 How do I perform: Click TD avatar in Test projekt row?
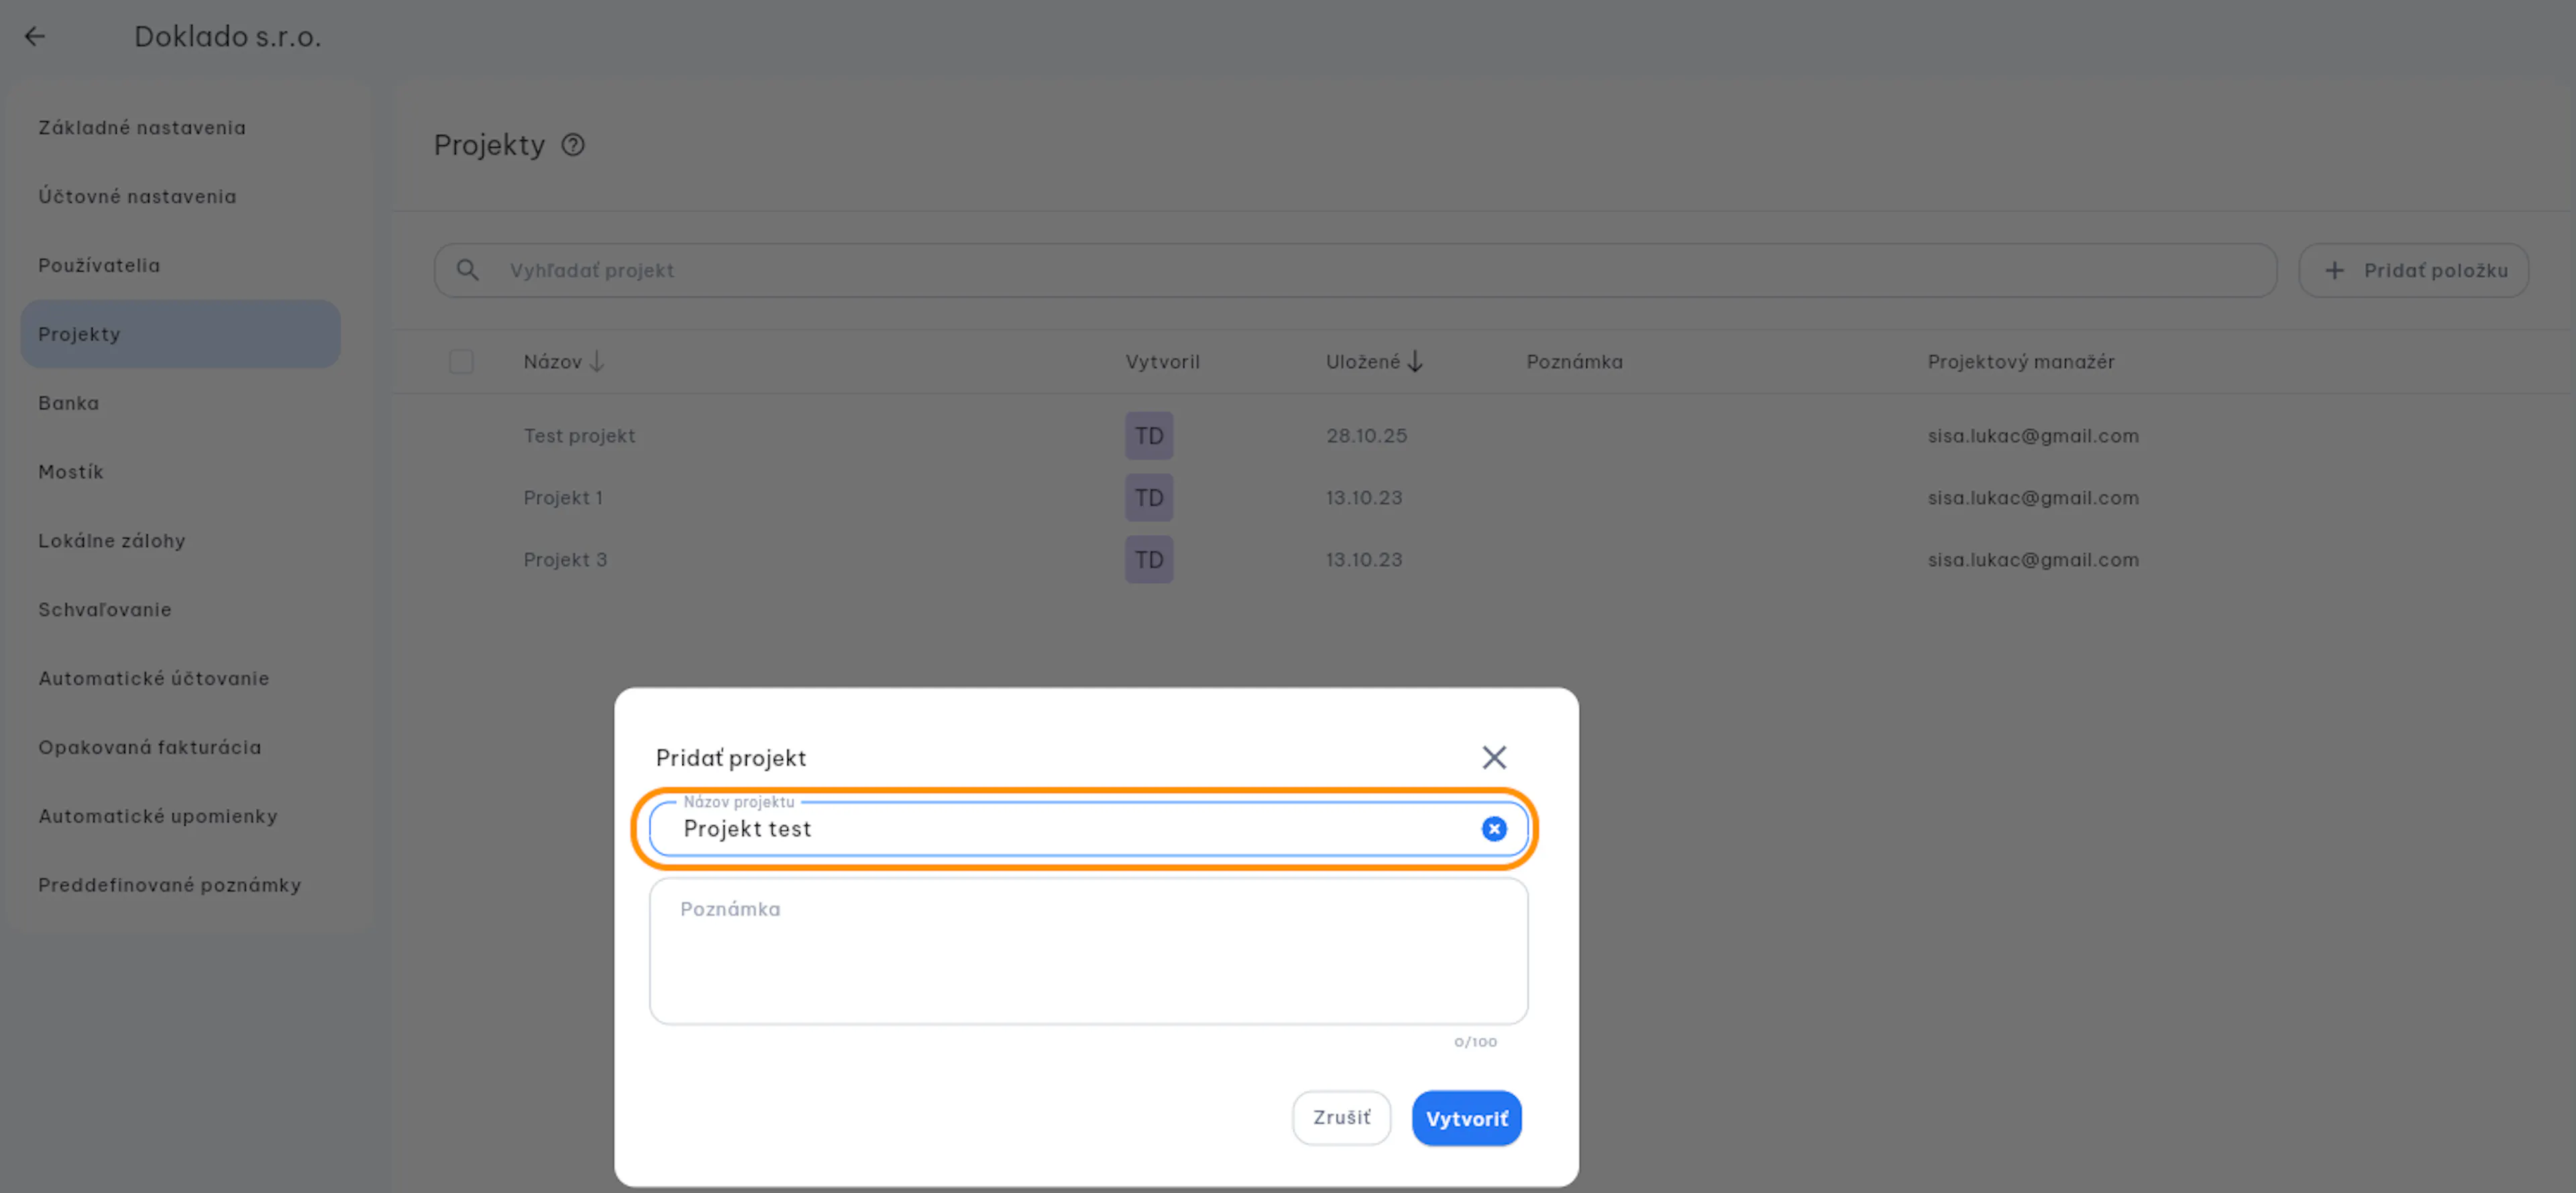[1149, 436]
